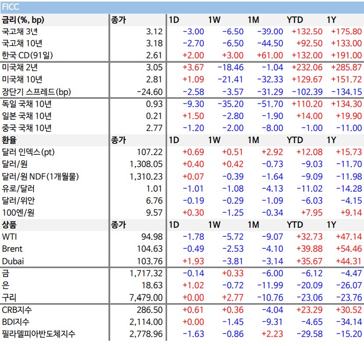
Task: Click the 장단기 스프레드(bp) row label
Action: [x=36, y=92]
